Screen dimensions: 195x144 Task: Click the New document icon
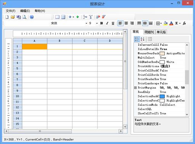pyautogui.click(x=7, y=17)
